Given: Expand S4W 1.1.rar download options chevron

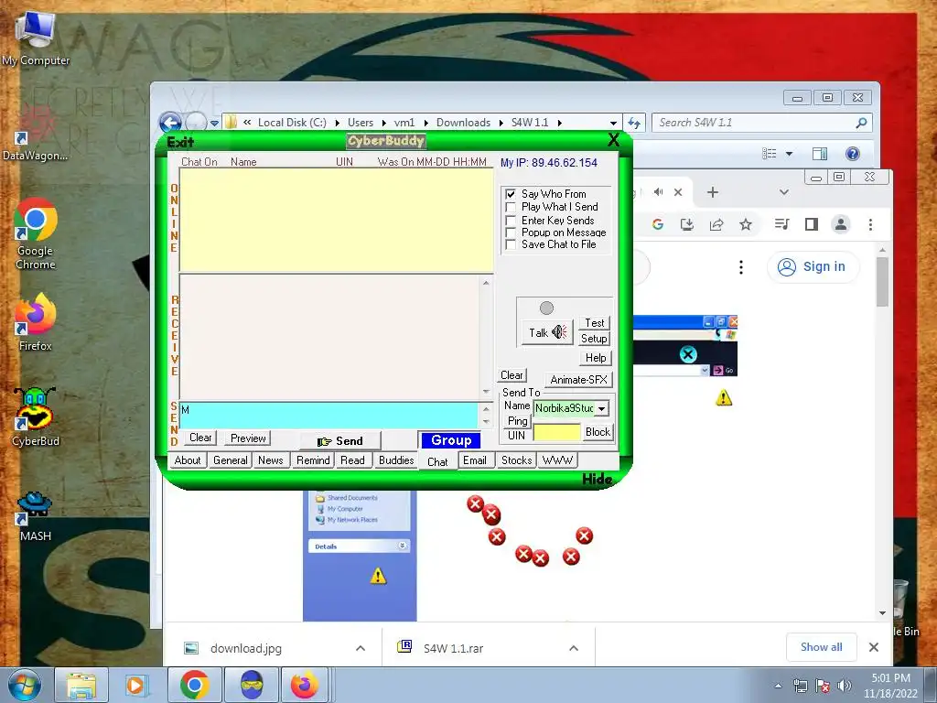Looking at the screenshot, I should click(574, 648).
